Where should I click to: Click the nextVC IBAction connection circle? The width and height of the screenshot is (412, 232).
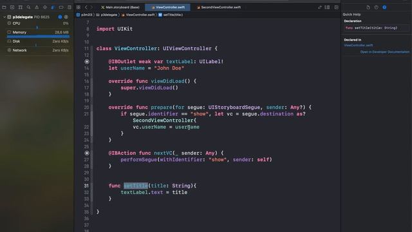[x=87, y=153]
